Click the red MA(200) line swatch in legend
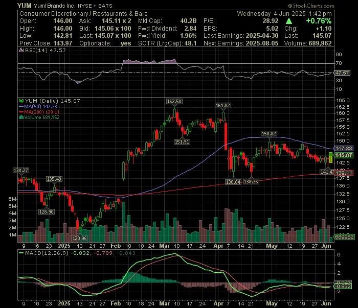This screenshot has height=308, width=358. (x=21, y=112)
